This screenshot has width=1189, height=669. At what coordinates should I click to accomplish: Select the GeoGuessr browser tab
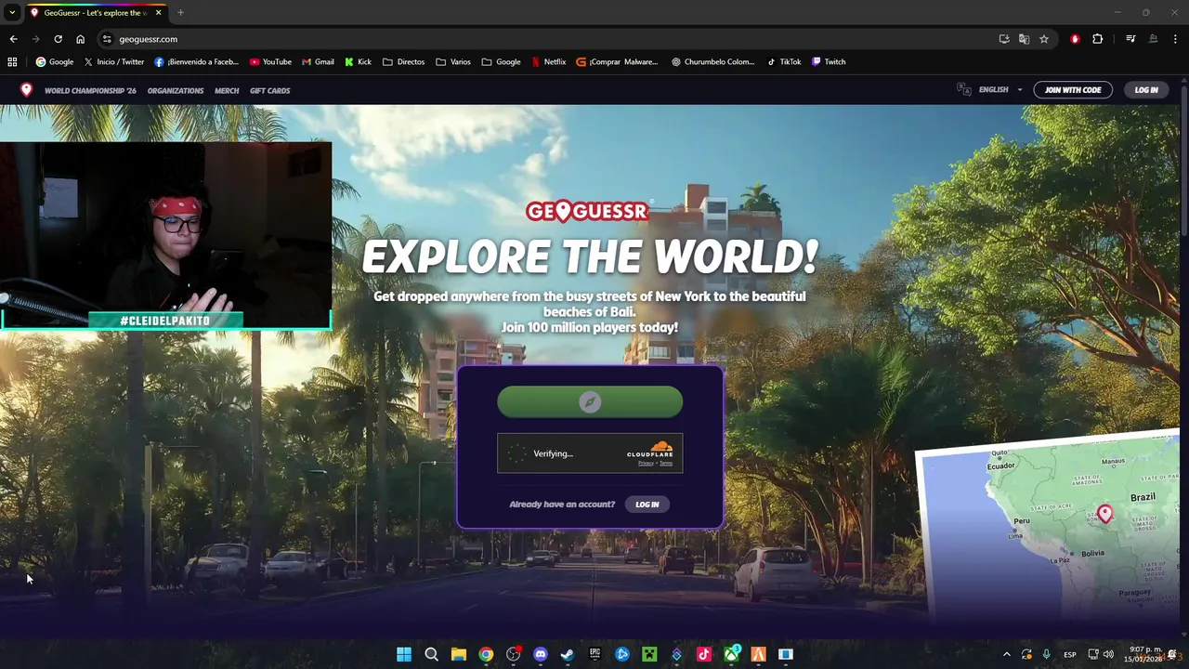[96, 13]
